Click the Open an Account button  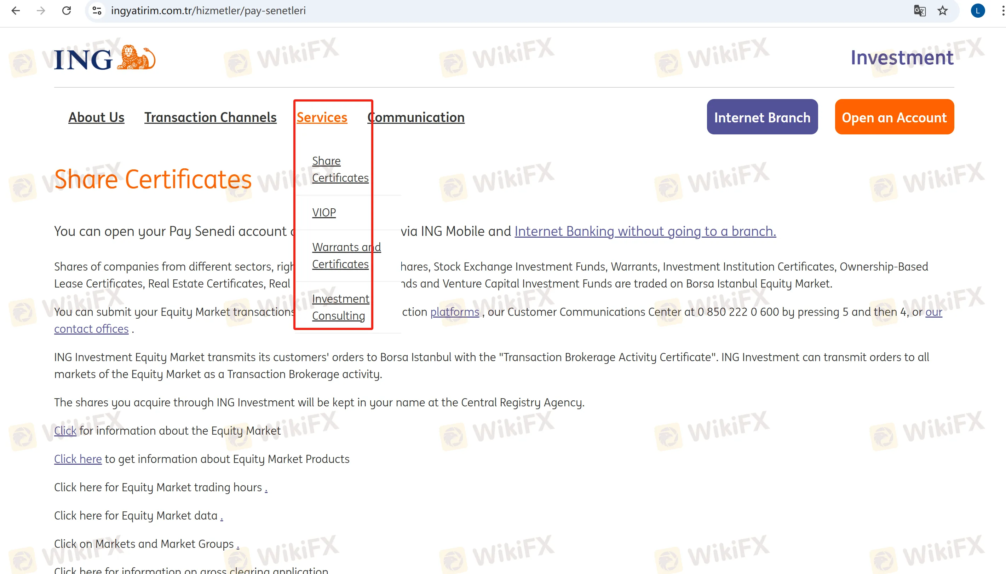coord(894,117)
